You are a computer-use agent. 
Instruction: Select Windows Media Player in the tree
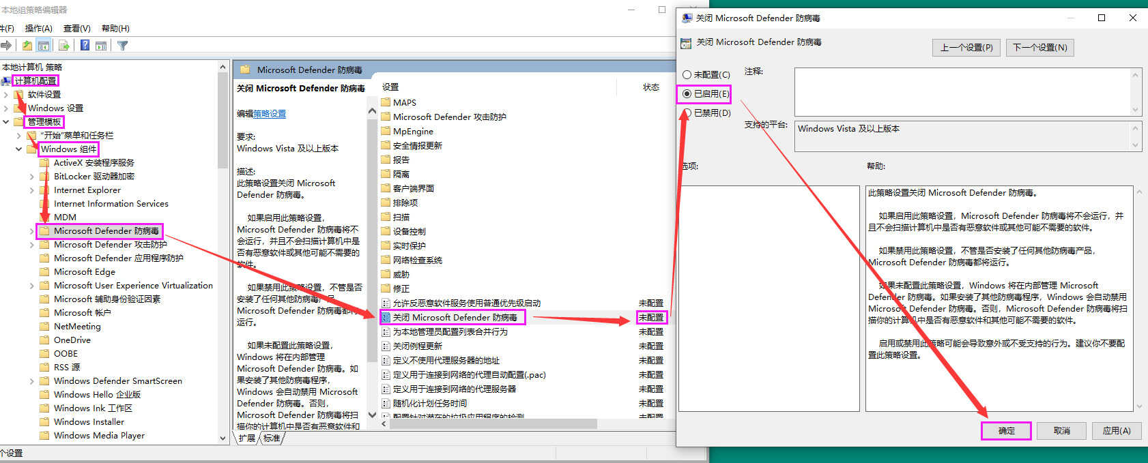[99, 435]
